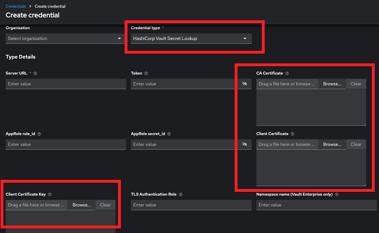Screen dimensions: 379x233
Task: Expand the Credential type dropdown
Action: coord(191,39)
